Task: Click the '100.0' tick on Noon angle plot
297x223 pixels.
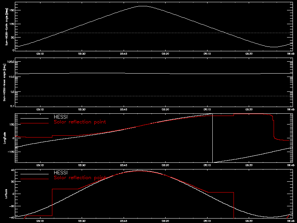Action: coord(11,62)
